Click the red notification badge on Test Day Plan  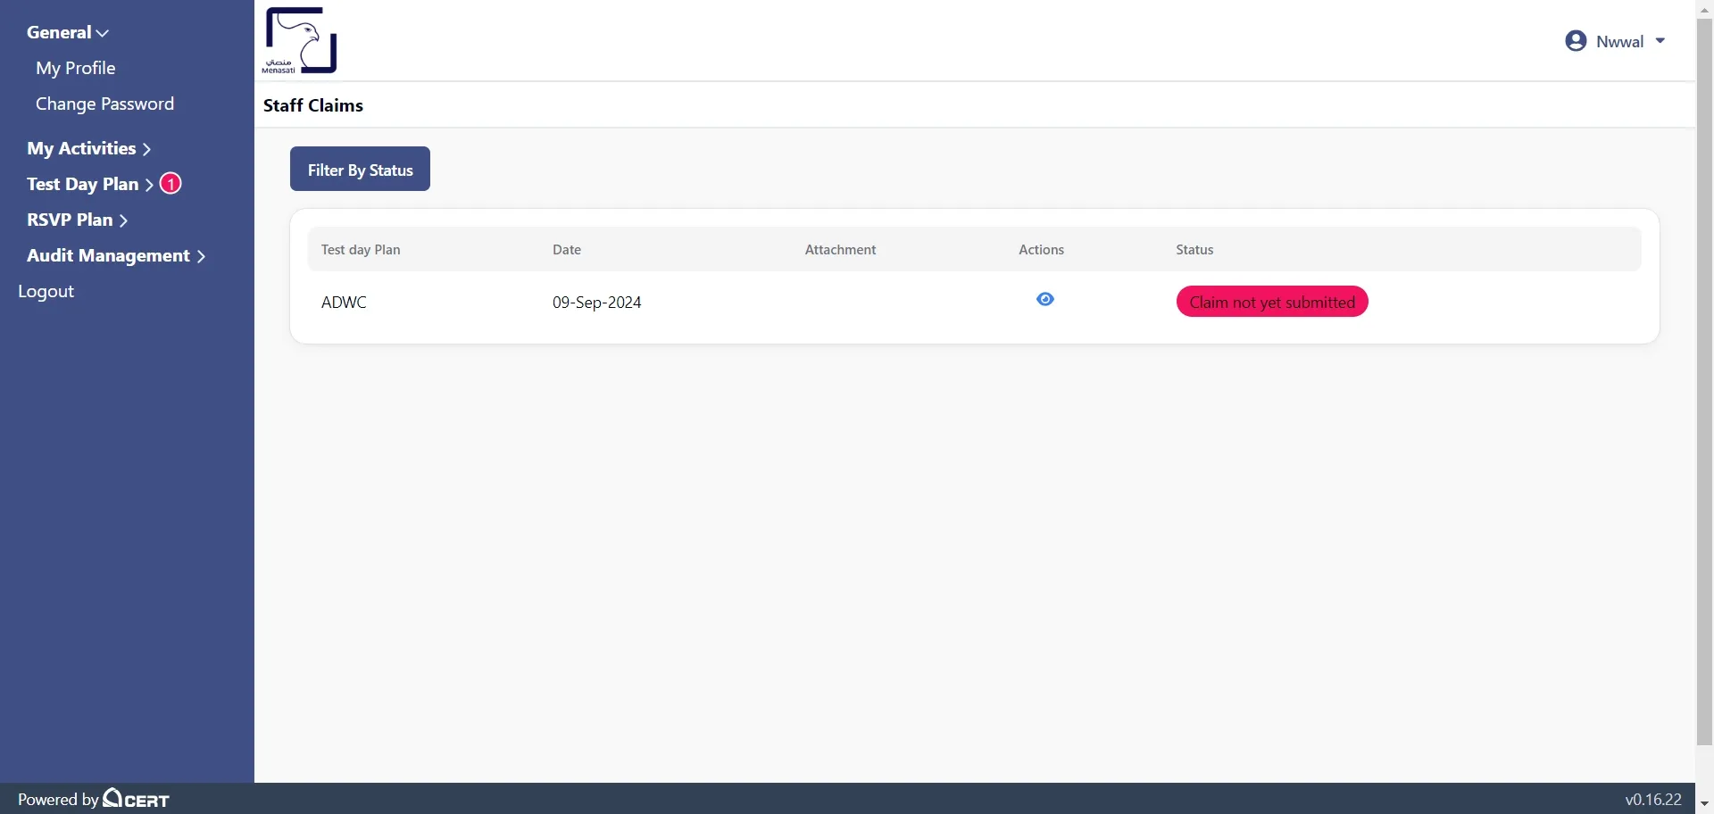click(171, 184)
